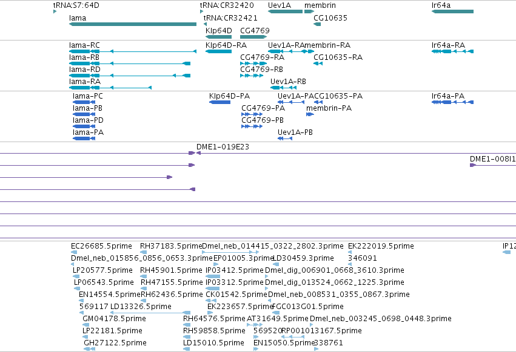The height and width of the screenshot is (352, 516).
Task: Click the LD13326.5prime EST label
Action: tap(141, 307)
